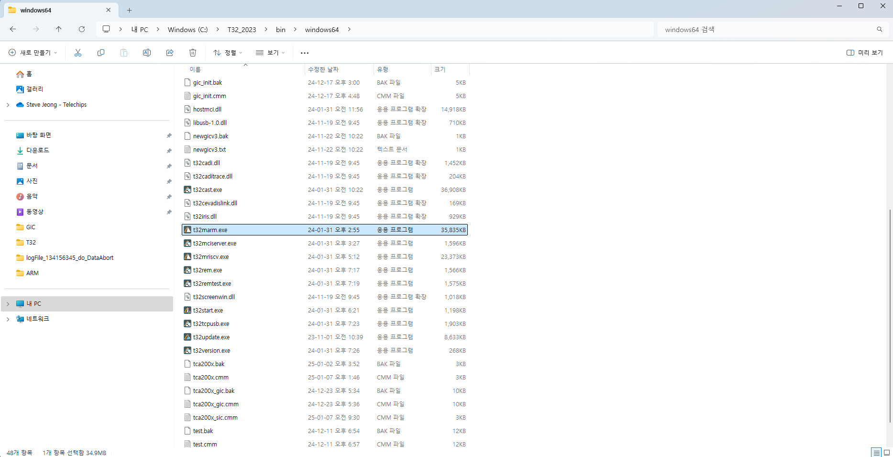Image resolution: width=893 pixels, height=457 pixels.
Task: Toggle the preview pane (미리 보기)
Action: 865,53
